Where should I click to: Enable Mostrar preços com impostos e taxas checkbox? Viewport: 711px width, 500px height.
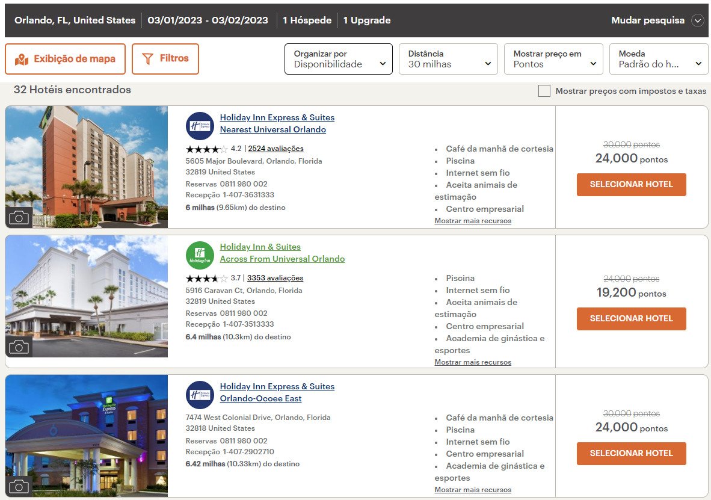544,91
